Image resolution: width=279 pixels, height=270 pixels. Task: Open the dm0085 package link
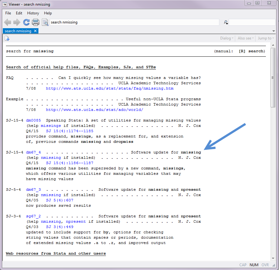pos(33,120)
